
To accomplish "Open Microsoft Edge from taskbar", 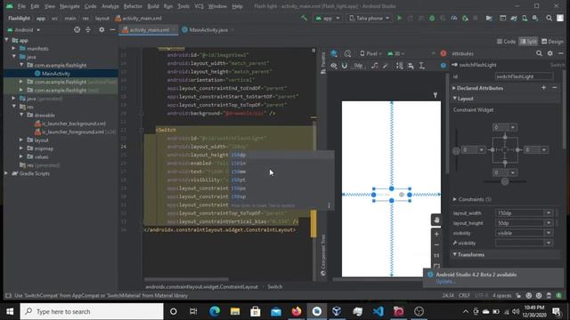I will [215, 311].
